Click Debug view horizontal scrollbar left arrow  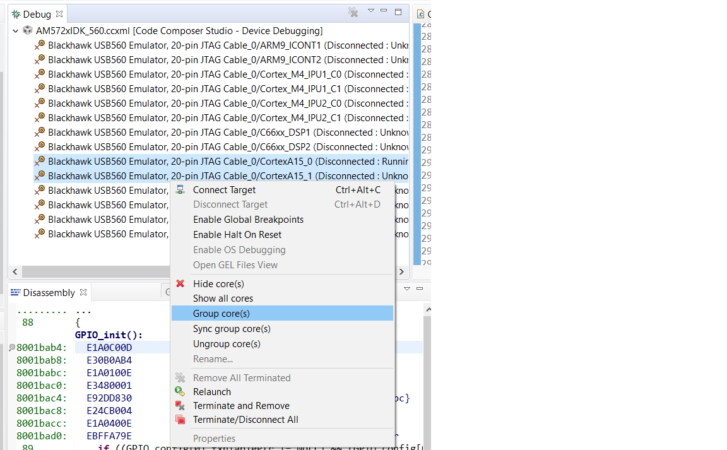[x=15, y=271]
